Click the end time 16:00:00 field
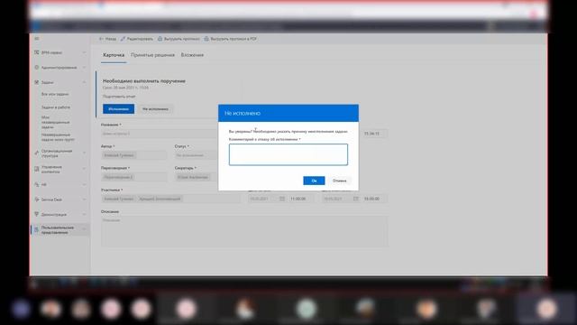Viewport: 577px width, 325px height. (x=375, y=199)
